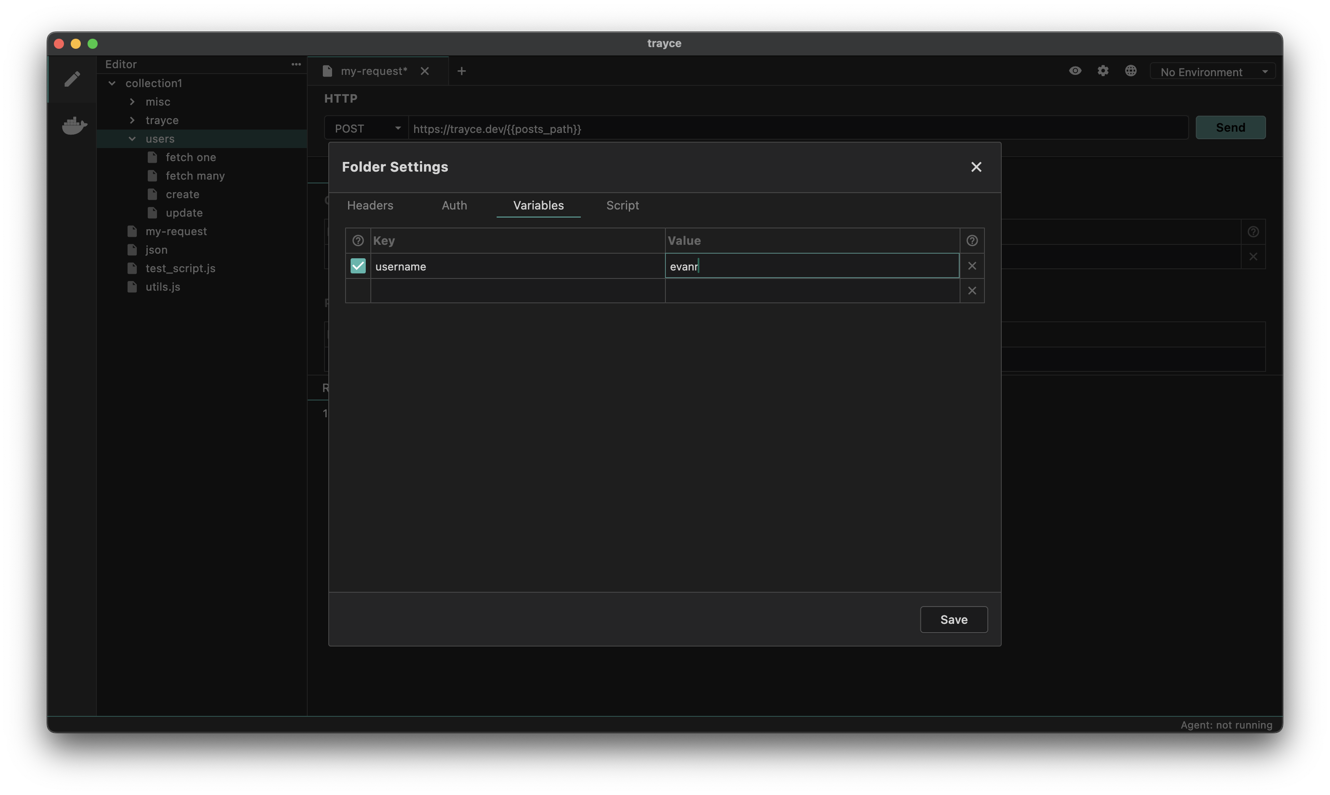Viewport: 1330px width, 795px height.
Task: Click the background help icon in request table
Action: click(x=1253, y=232)
